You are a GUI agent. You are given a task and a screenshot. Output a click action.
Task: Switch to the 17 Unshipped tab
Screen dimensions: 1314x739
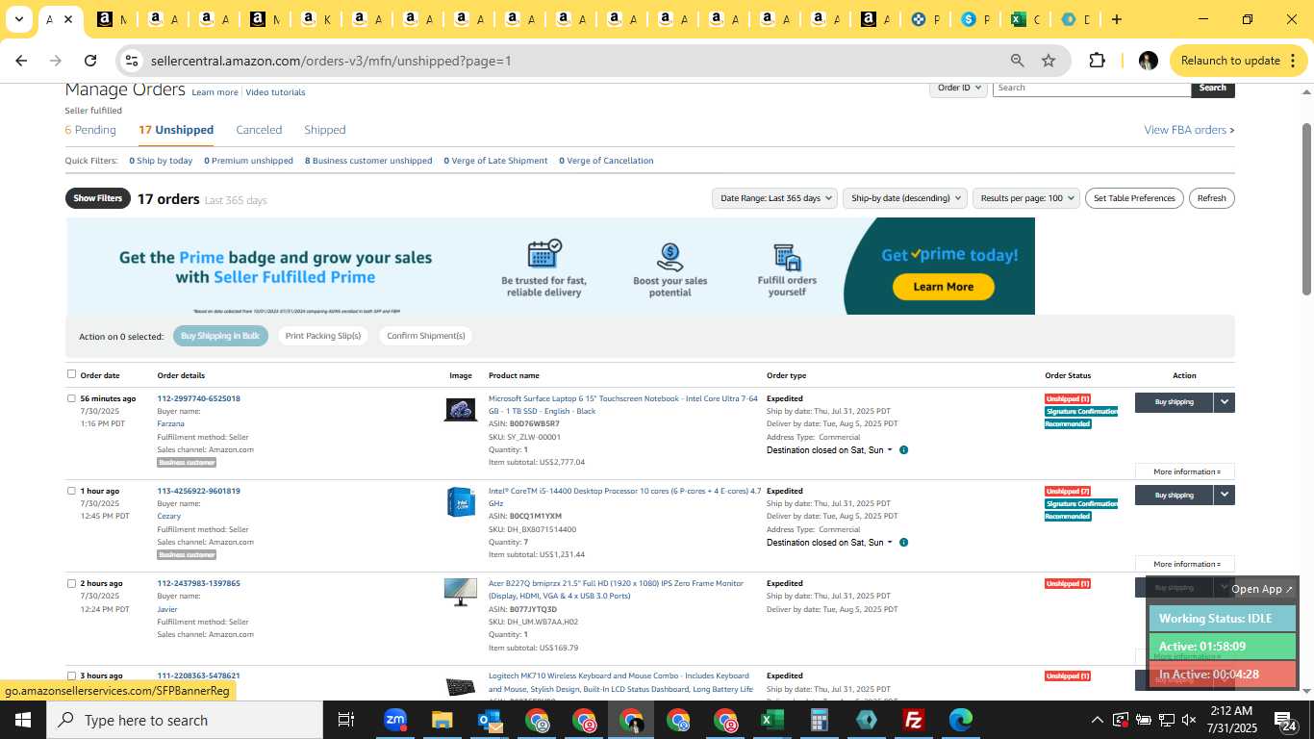point(176,130)
